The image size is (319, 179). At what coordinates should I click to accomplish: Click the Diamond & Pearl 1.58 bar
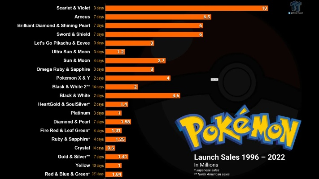coord(118,122)
